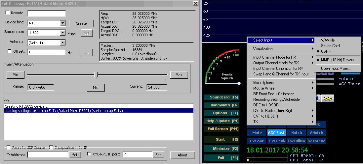Select the Sound Card input option
Image resolution: width=363 pixels, height=164 pixels.
pos(330,46)
